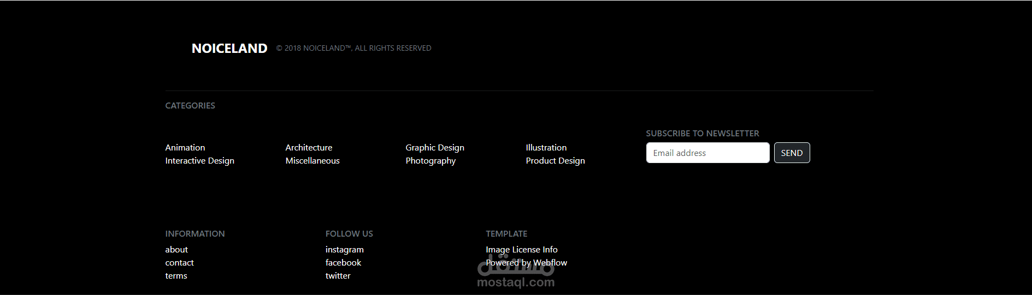
Task: Click the CATEGORIES heading text
Action: (190, 105)
